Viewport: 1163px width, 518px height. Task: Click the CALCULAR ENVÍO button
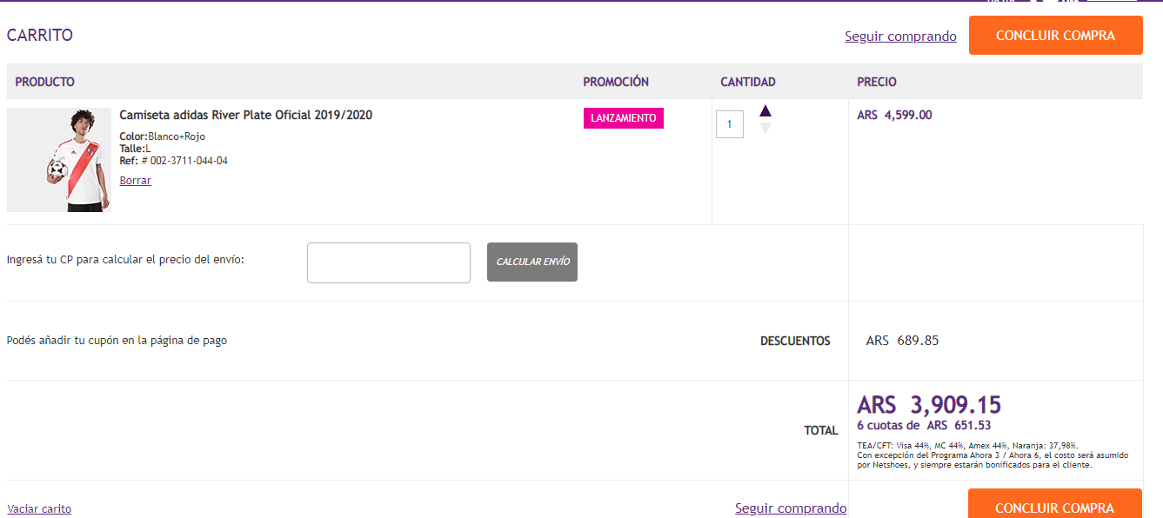(x=532, y=262)
